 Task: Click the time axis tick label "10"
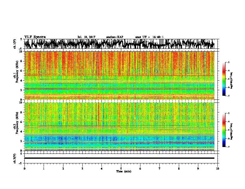coord(217,169)
